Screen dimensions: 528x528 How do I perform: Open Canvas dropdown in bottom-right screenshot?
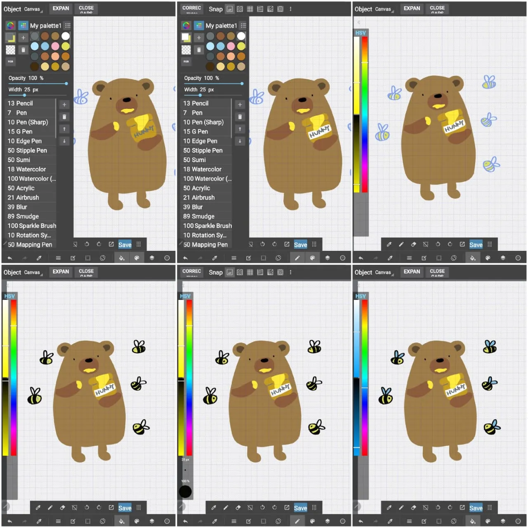[384, 272]
